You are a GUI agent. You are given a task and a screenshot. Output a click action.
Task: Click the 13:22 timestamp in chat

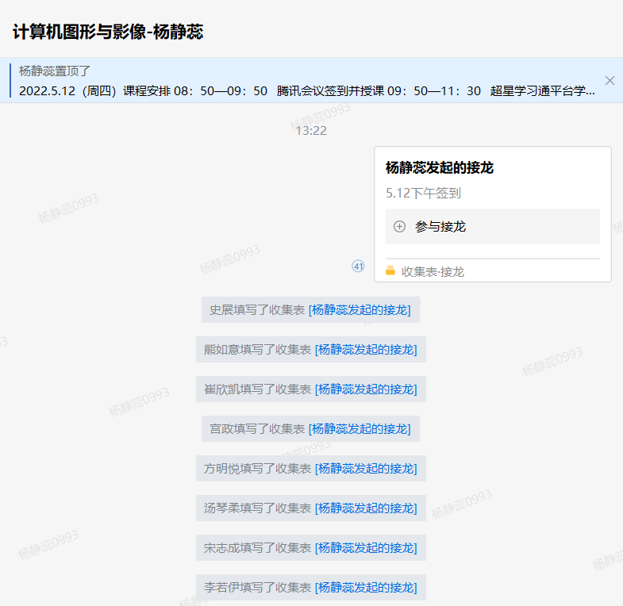tap(311, 131)
